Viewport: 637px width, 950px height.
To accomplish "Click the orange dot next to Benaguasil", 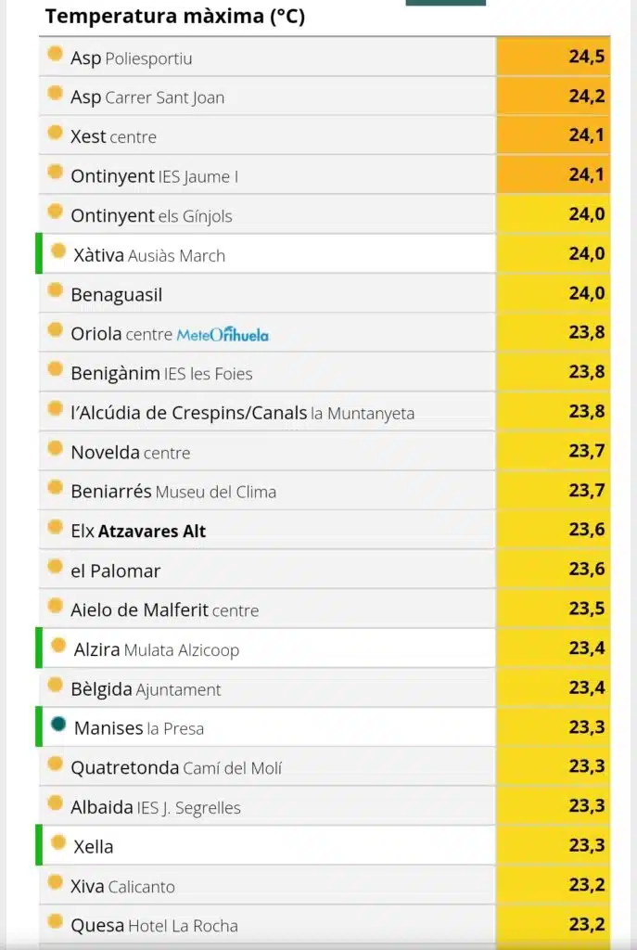I will pos(55,290).
